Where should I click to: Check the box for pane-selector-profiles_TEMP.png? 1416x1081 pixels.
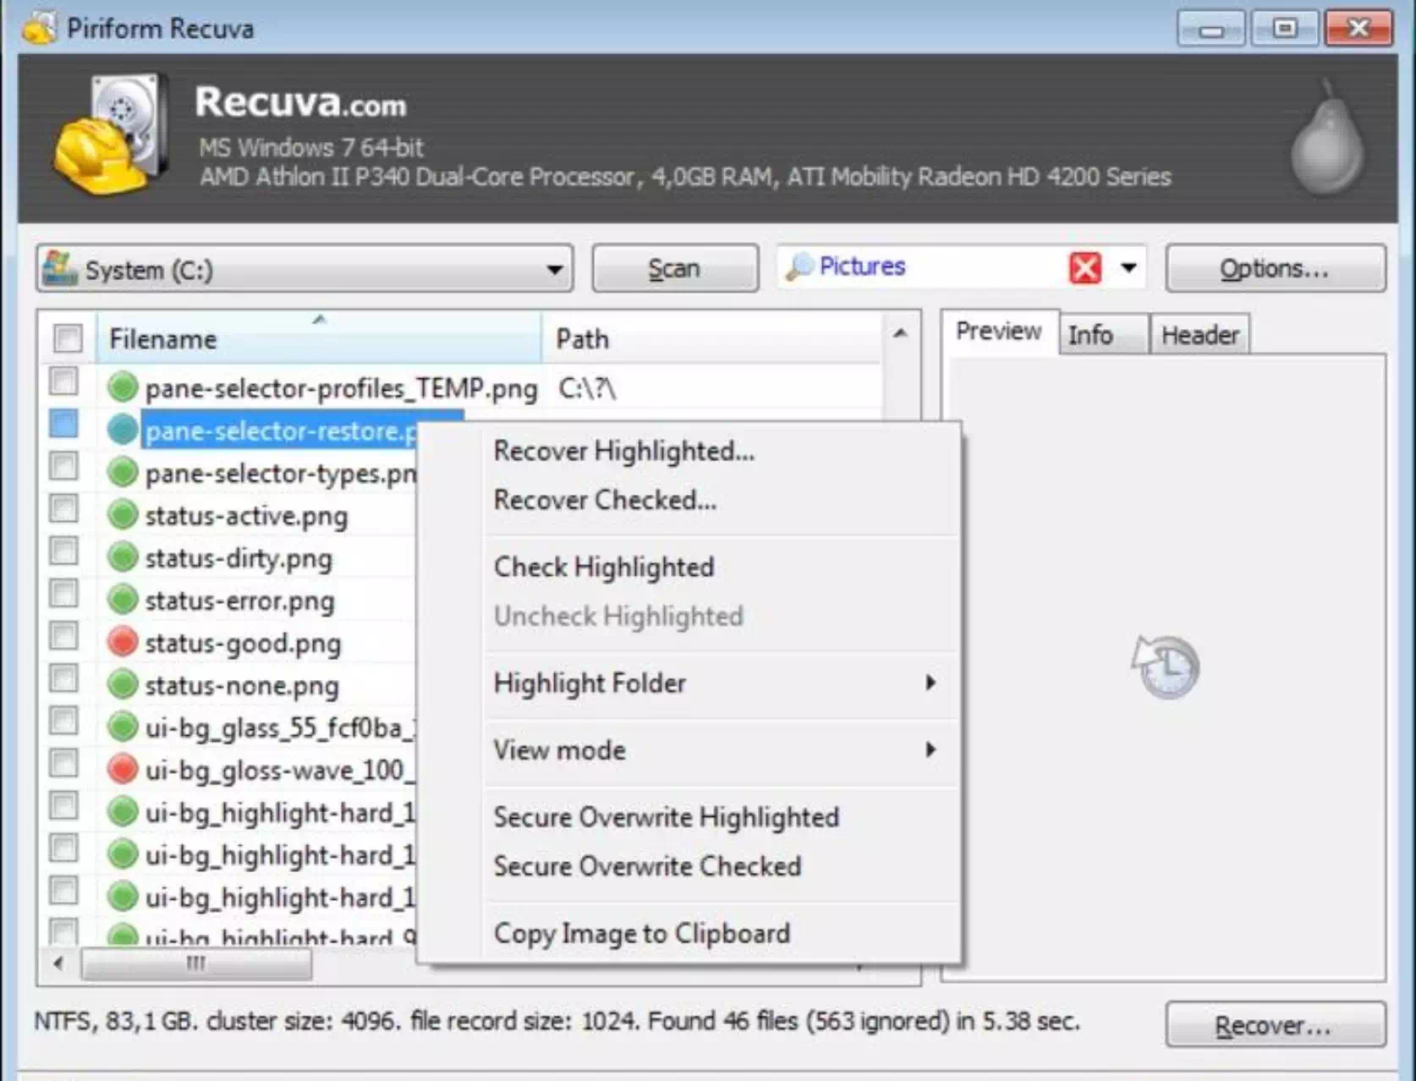click(64, 382)
